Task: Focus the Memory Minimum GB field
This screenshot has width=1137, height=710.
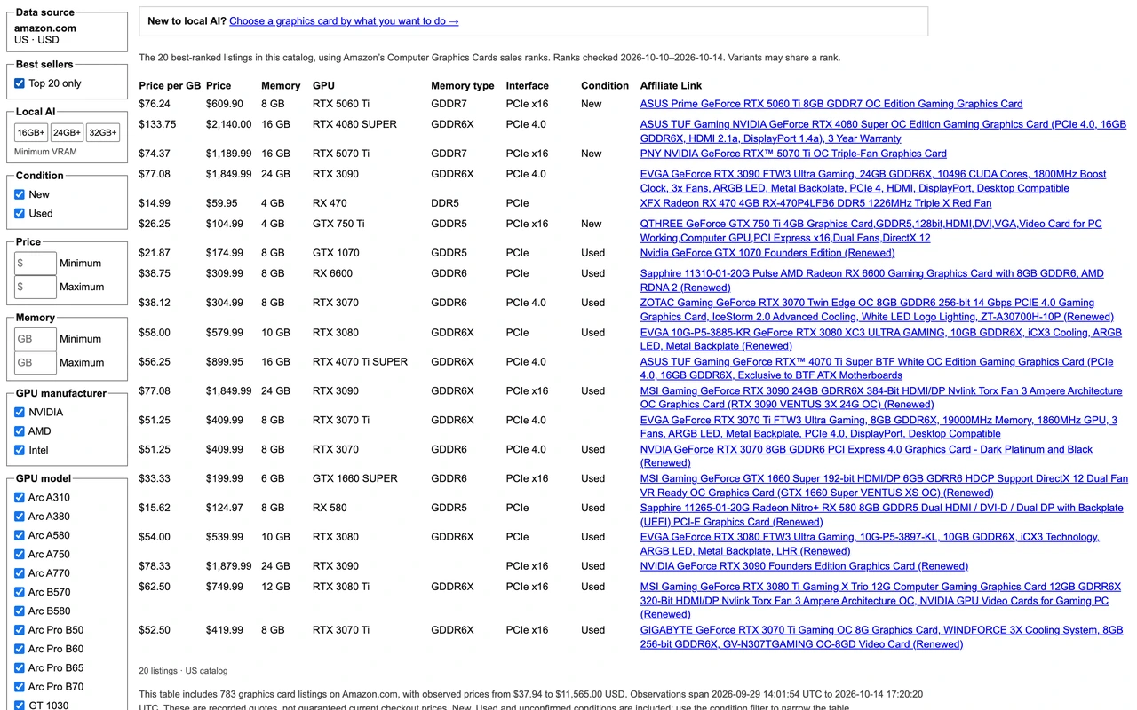Action: point(36,339)
